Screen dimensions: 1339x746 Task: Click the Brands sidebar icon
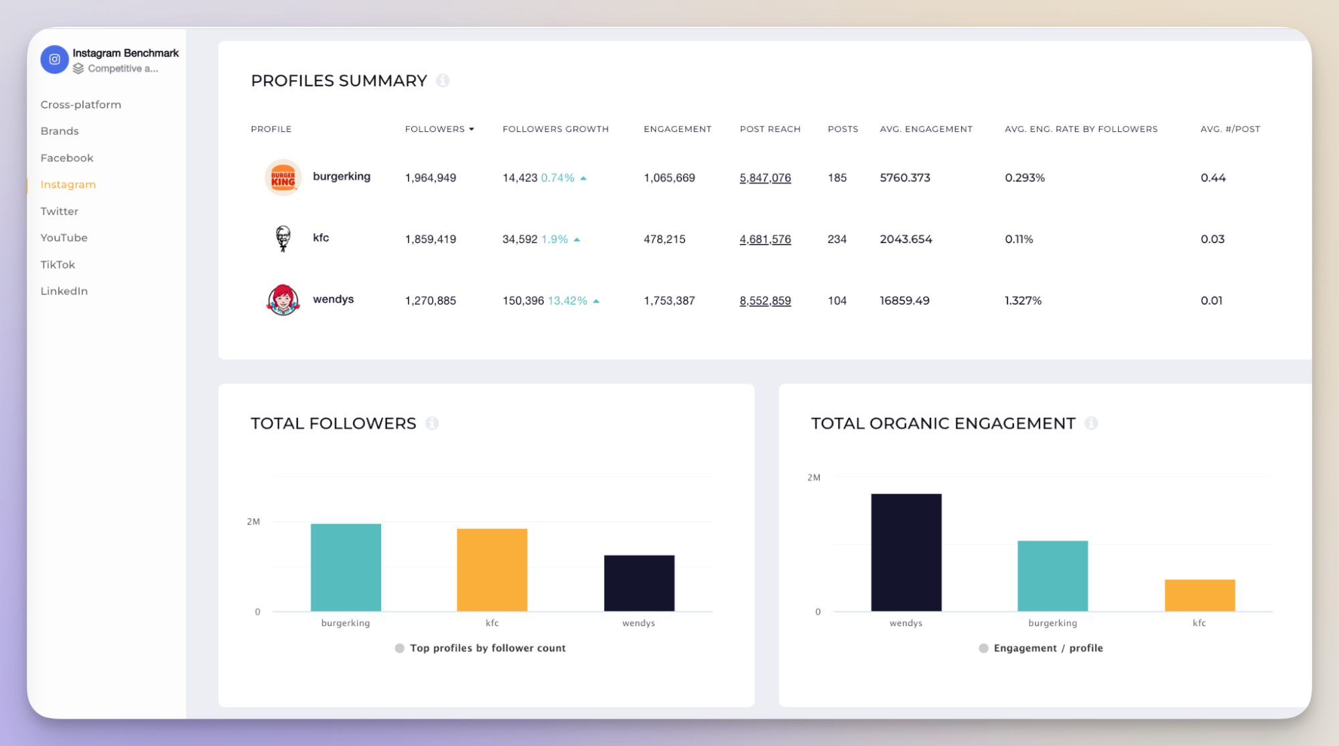pos(58,131)
